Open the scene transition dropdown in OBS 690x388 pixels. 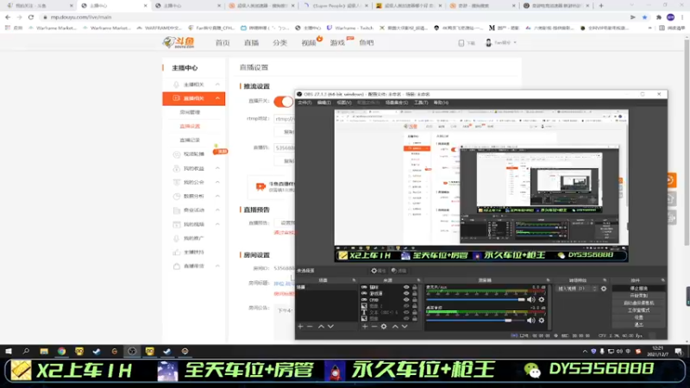point(577,289)
